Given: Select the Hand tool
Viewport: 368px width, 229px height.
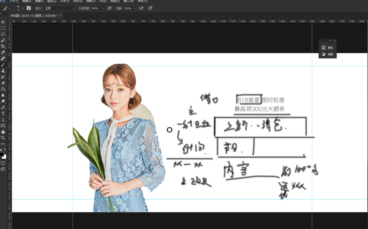Looking at the screenshot, I should (x=3, y=132).
